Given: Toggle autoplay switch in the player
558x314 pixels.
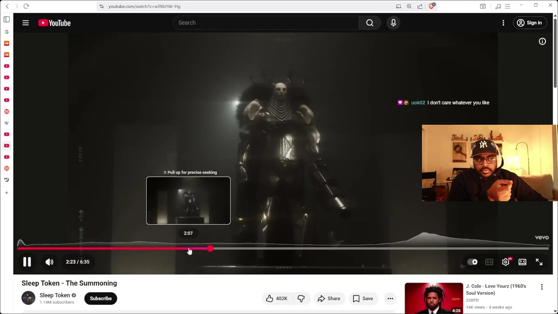Looking at the screenshot, I should click(x=473, y=262).
